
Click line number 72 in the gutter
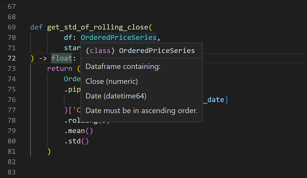[12, 58]
